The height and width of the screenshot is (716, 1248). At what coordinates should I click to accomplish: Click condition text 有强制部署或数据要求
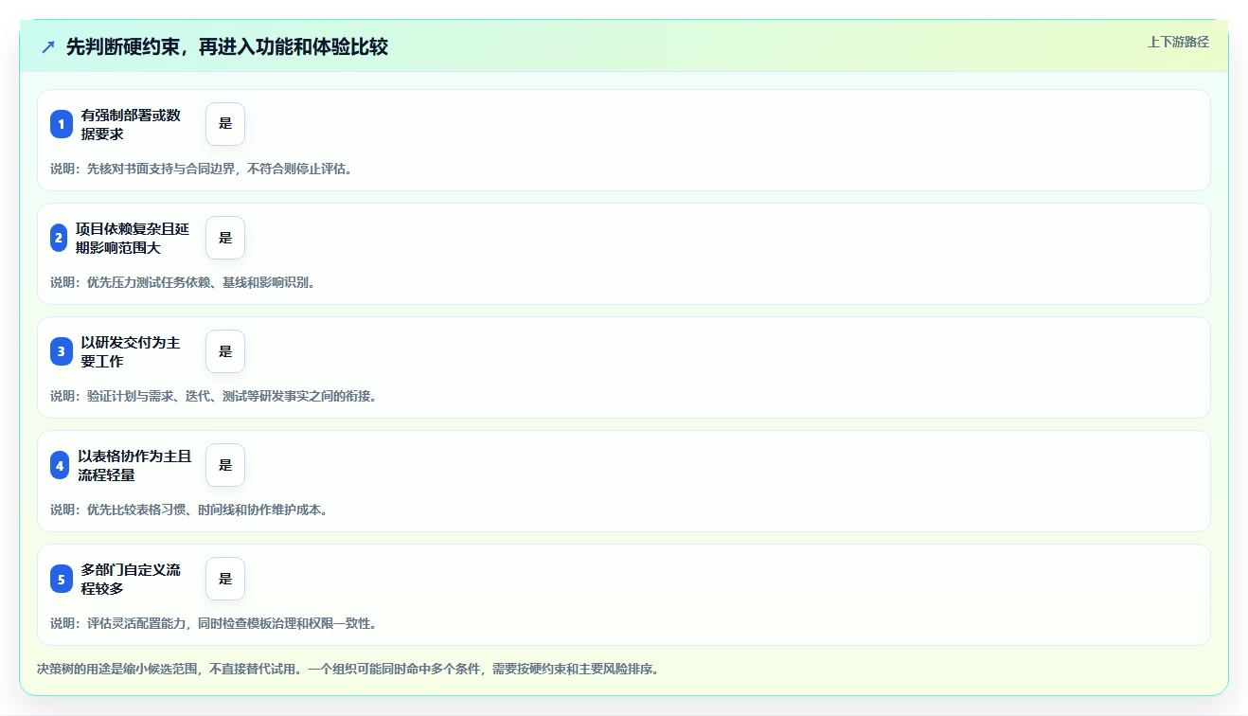coord(131,124)
